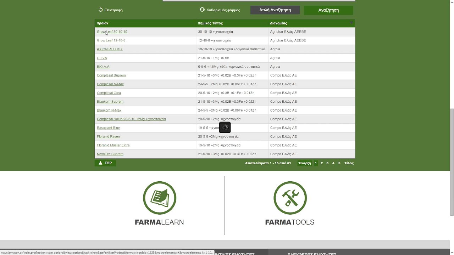Image resolution: width=454 pixels, height=255 pixels.
Task: Open the FARMALEARN book icon
Action: pos(159,198)
